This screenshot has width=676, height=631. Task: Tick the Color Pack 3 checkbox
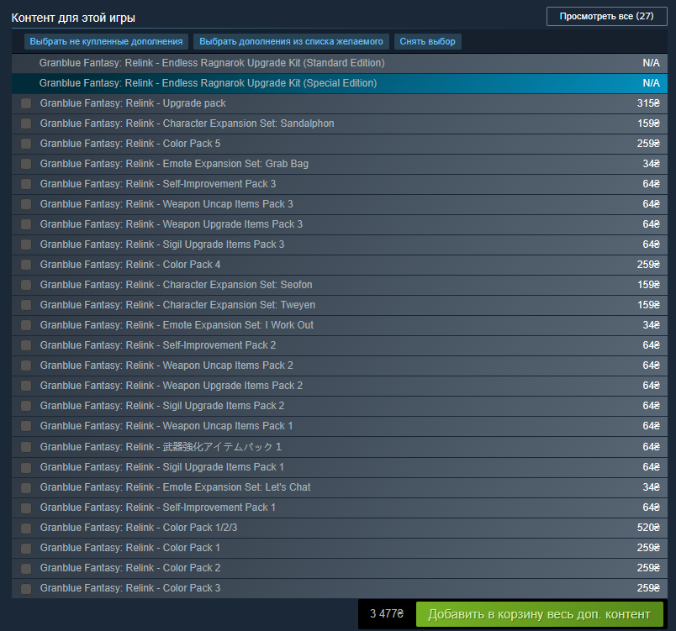point(26,588)
